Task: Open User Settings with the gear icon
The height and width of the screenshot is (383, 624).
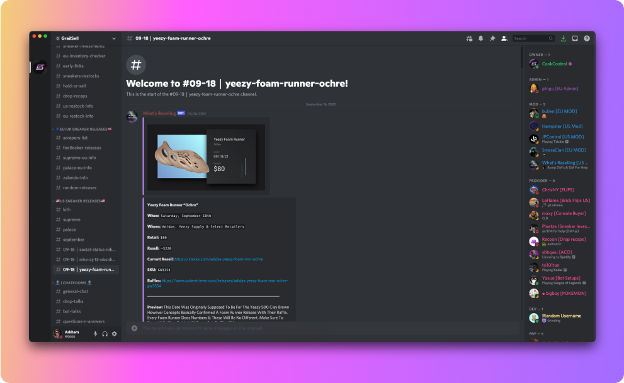Action: pyautogui.click(x=114, y=334)
